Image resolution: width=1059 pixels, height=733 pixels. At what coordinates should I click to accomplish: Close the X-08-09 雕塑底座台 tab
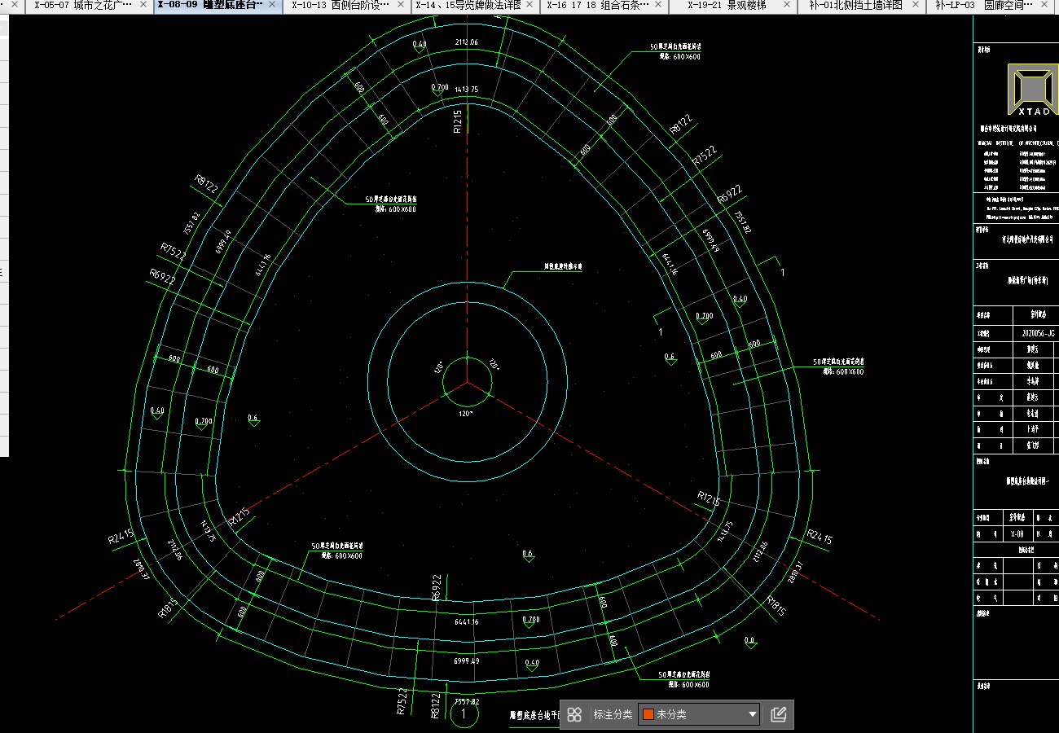click(273, 5)
